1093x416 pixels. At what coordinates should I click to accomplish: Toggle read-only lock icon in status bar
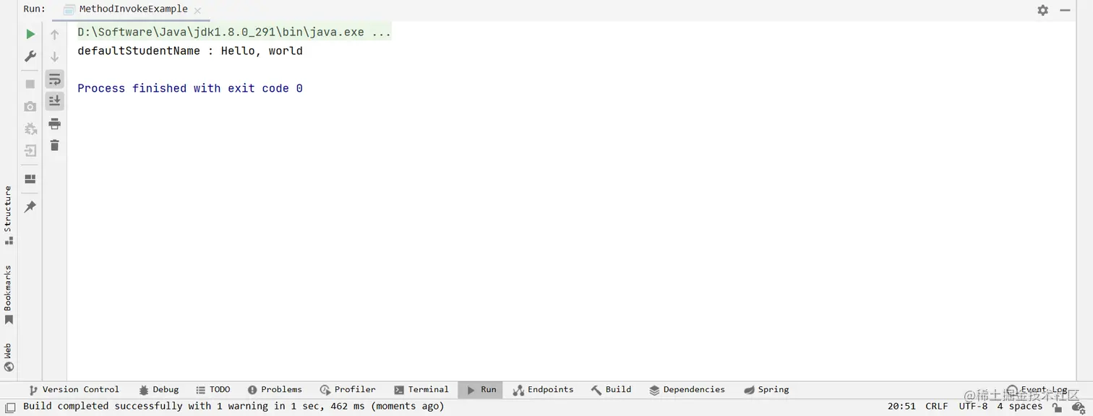[x=1058, y=407]
